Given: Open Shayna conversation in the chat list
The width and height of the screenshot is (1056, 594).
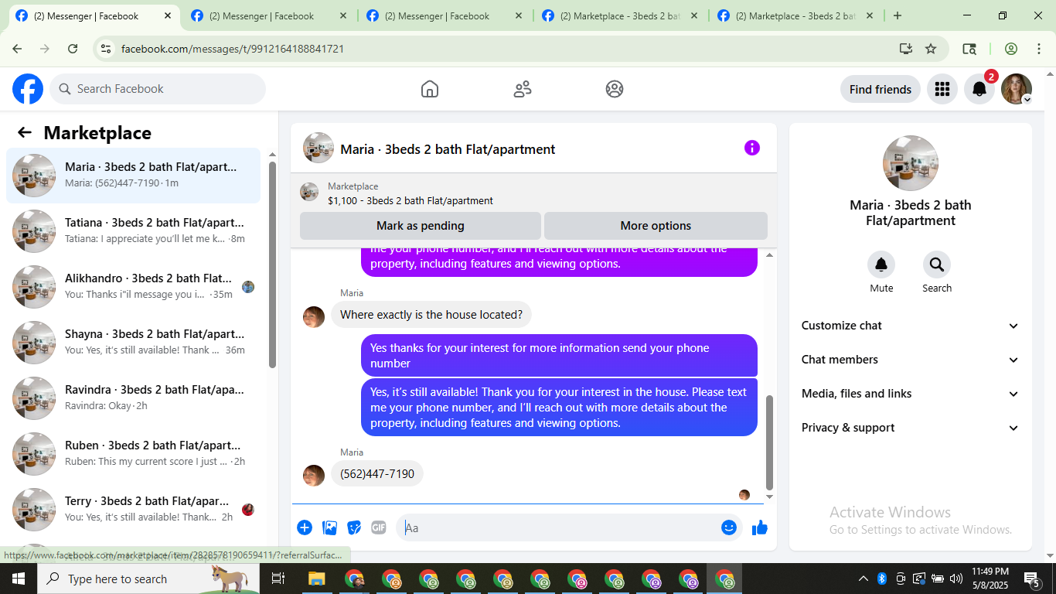Looking at the screenshot, I should 134,343.
